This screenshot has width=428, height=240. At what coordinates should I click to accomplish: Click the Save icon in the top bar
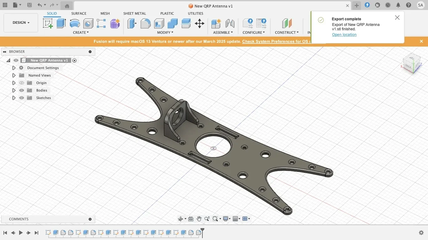(29, 5)
